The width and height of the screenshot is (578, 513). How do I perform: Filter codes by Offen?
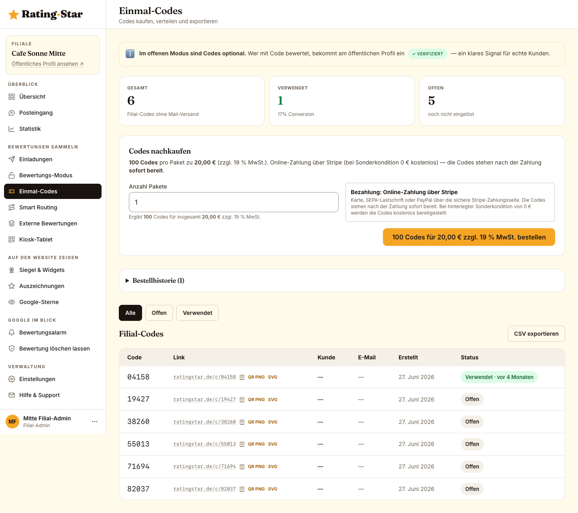[159, 313]
